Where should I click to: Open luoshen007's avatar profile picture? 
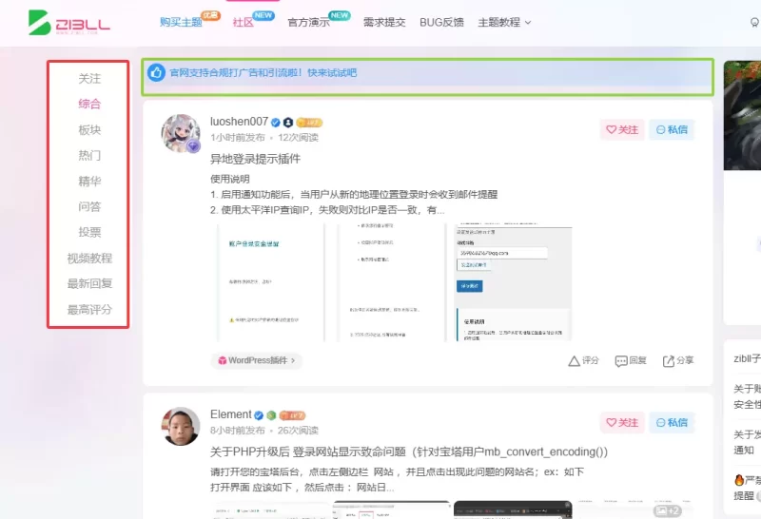pyautogui.click(x=181, y=133)
